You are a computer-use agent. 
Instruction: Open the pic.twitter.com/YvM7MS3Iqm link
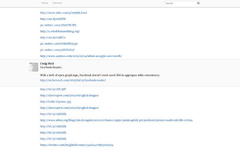[59, 43]
